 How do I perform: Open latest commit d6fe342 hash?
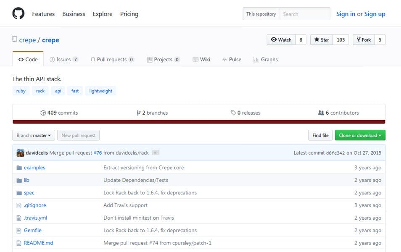[335, 153]
